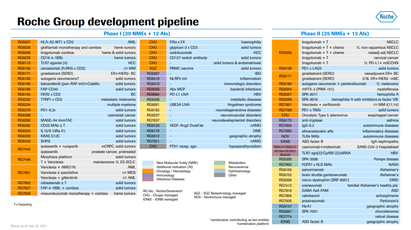This screenshot has width=411, height=230.
Task: Click the RG6076 code cell
Action: (24, 58)
